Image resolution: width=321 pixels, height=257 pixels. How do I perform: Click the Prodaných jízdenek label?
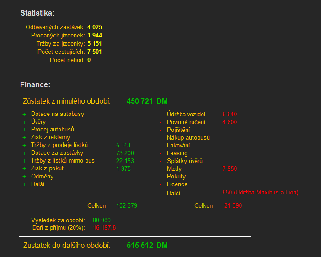(x=58, y=36)
